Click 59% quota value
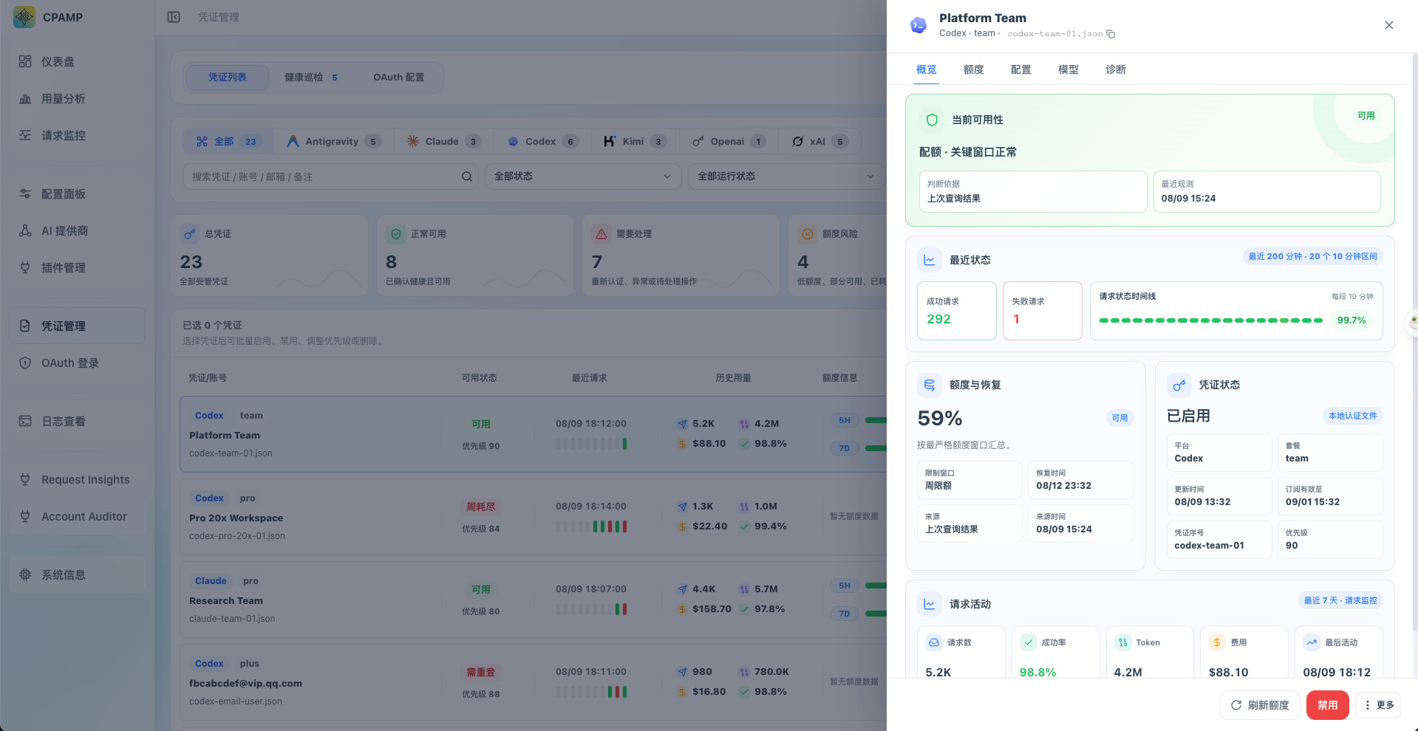 coord(940,418)
